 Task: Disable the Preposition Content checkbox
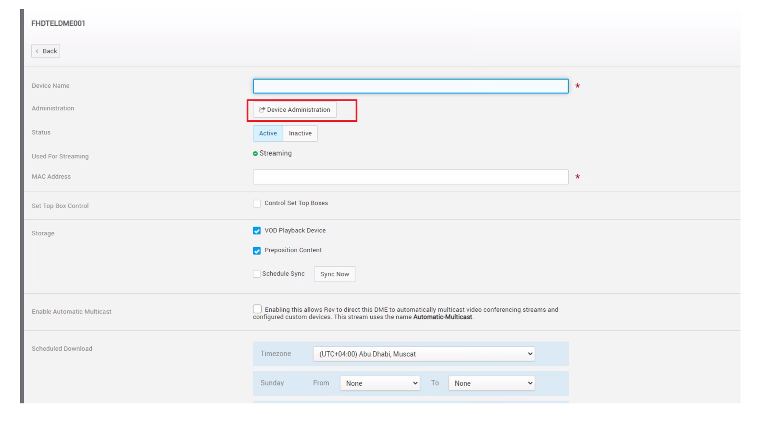(256, 250)
